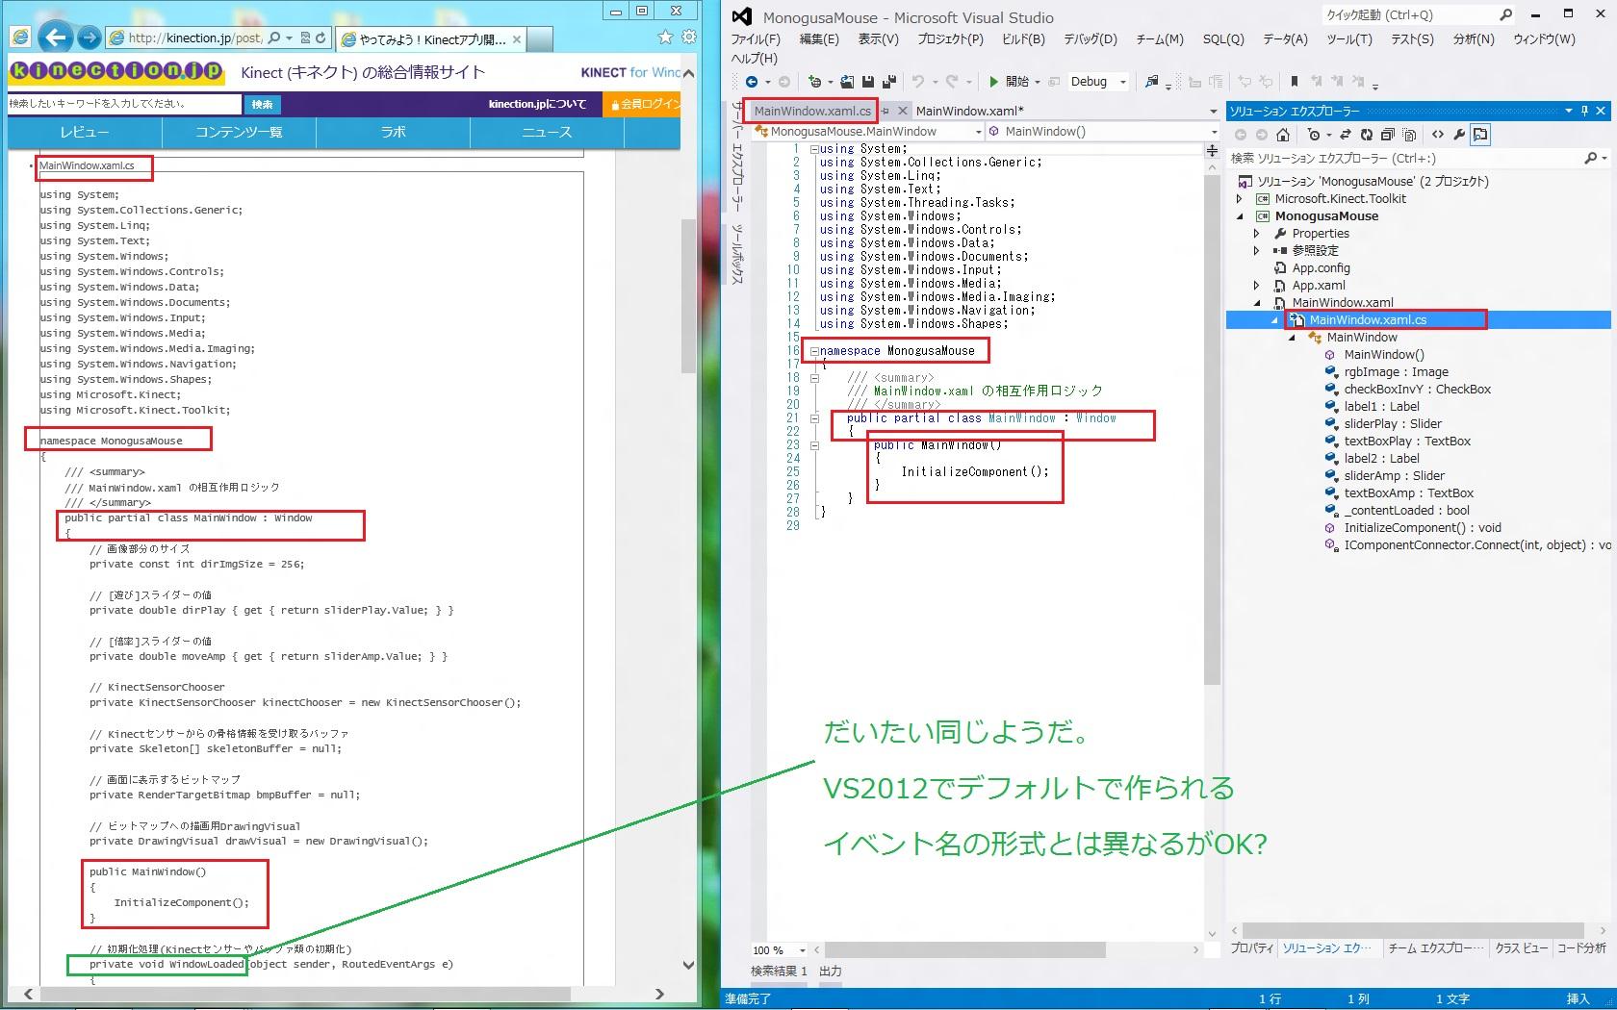Click 検索 search button on kinection.jp

point(262,104)
